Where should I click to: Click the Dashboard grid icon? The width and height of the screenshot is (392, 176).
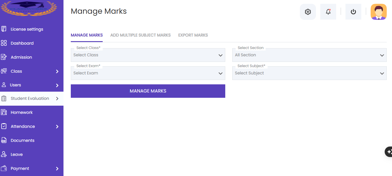point(4,43)
